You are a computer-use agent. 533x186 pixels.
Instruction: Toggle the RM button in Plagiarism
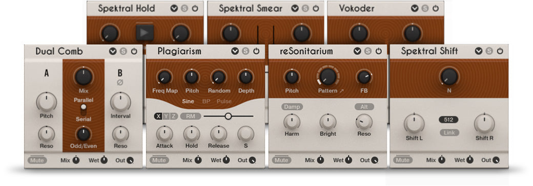190,117
